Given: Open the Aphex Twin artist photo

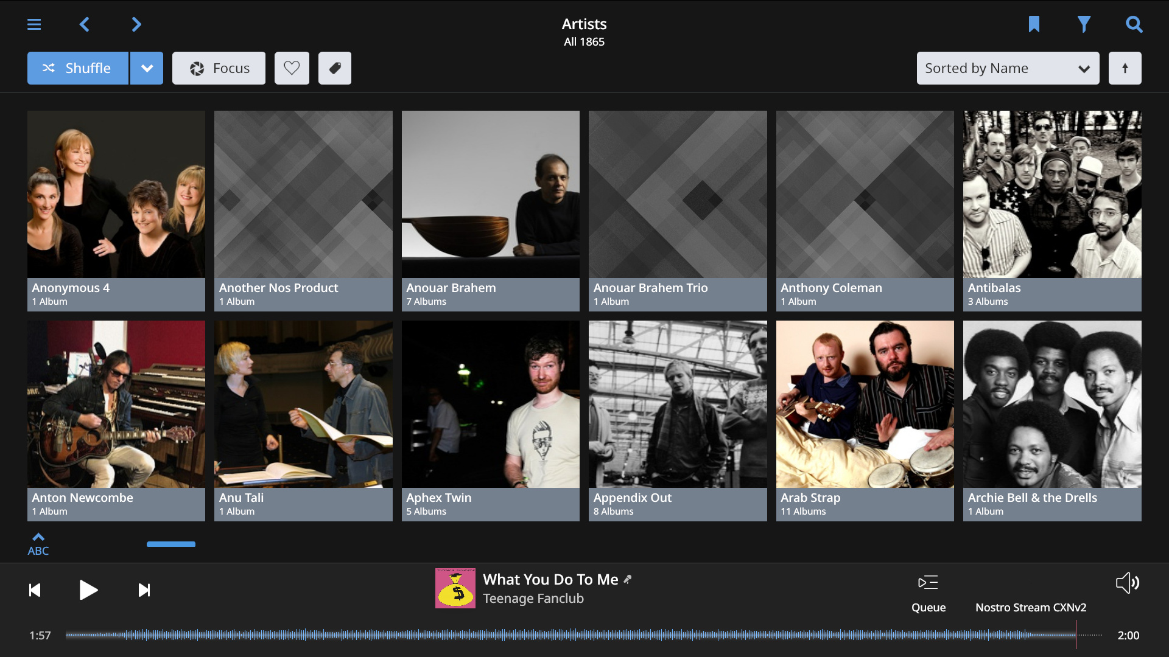Looking at the screenshot, I should pos(491,404).
